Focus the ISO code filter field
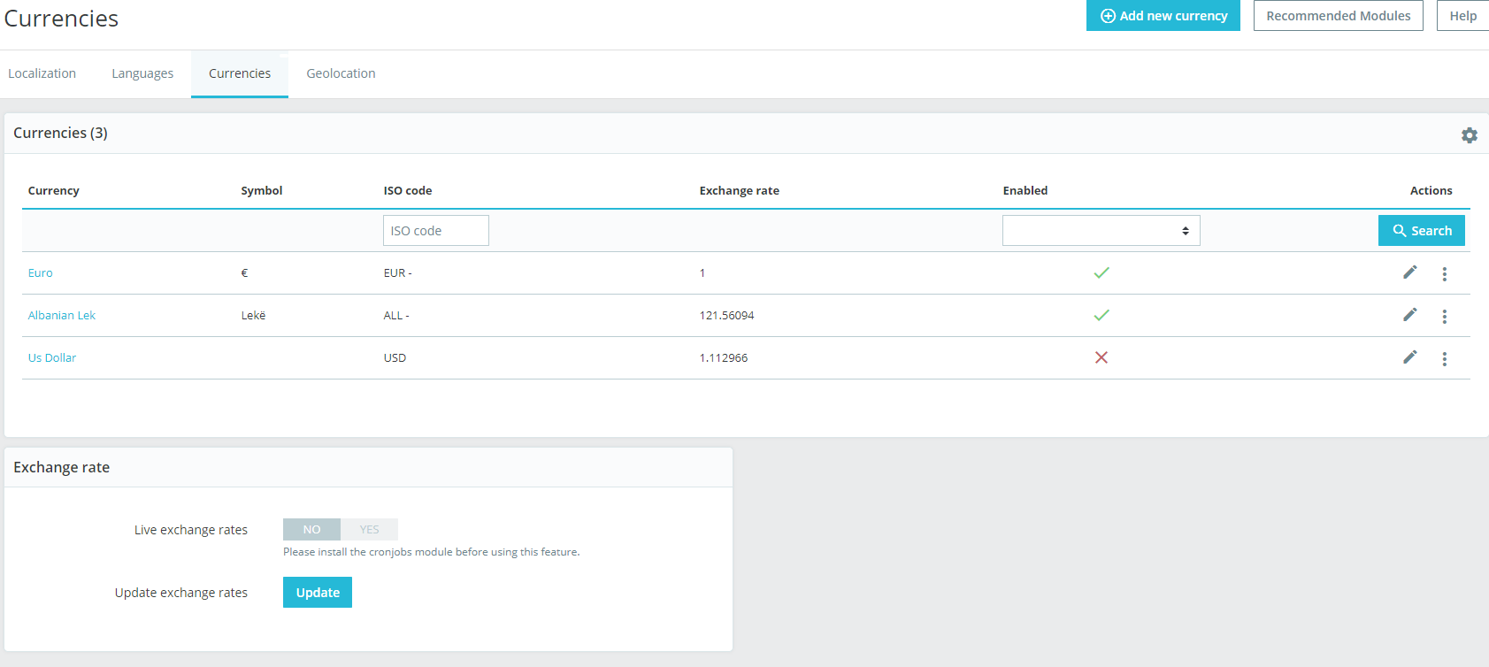The image size is (1489, 667). [x=436, y=231]
